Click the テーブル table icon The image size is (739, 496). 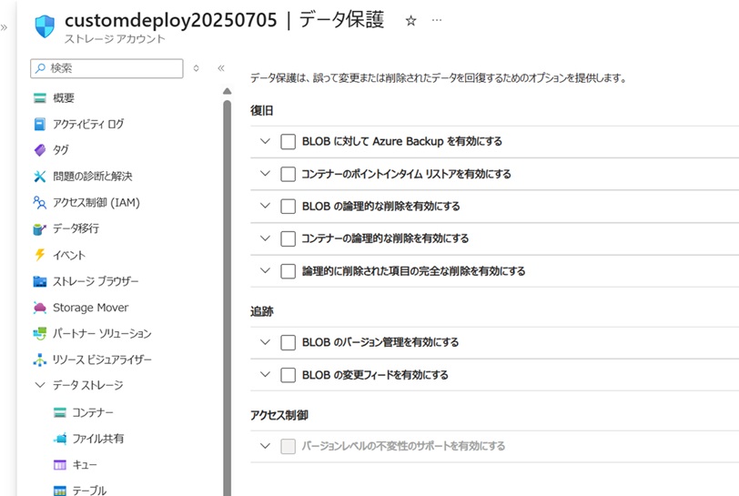[60, 491]
